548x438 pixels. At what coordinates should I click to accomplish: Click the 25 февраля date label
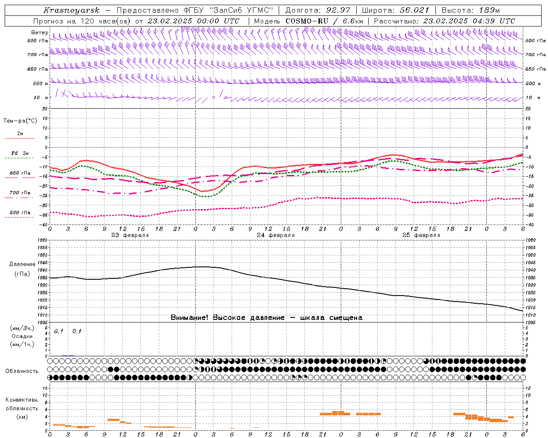click(421, 235)
